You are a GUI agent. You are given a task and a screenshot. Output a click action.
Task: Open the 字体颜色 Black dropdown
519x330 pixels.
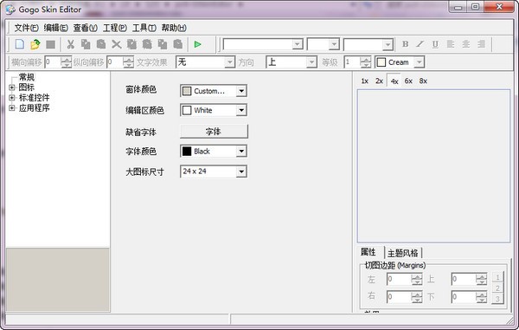[x=241, y=152]
